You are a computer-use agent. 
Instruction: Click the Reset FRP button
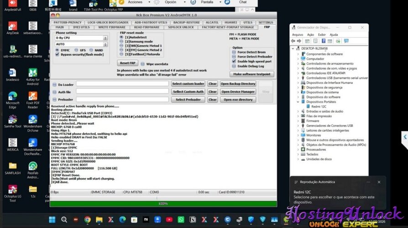[127, 63]
